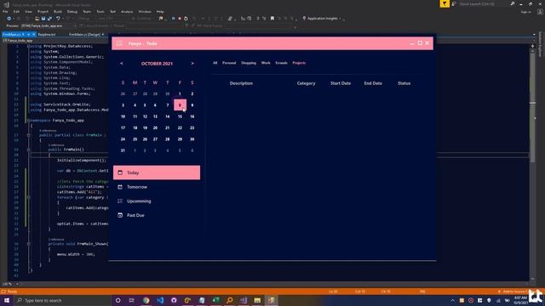
Task: Open the File menu in Visual Studio
Action: pyautogui.click(x=5, y=11)
